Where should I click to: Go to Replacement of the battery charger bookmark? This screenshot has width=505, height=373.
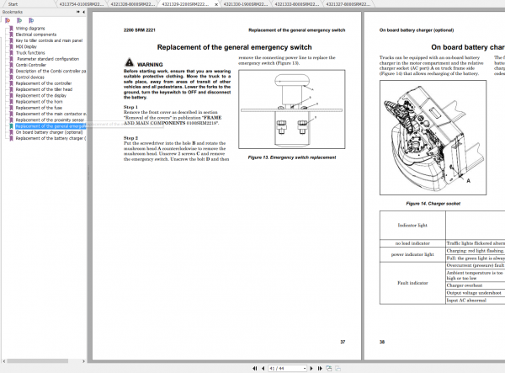click(50, 138)
